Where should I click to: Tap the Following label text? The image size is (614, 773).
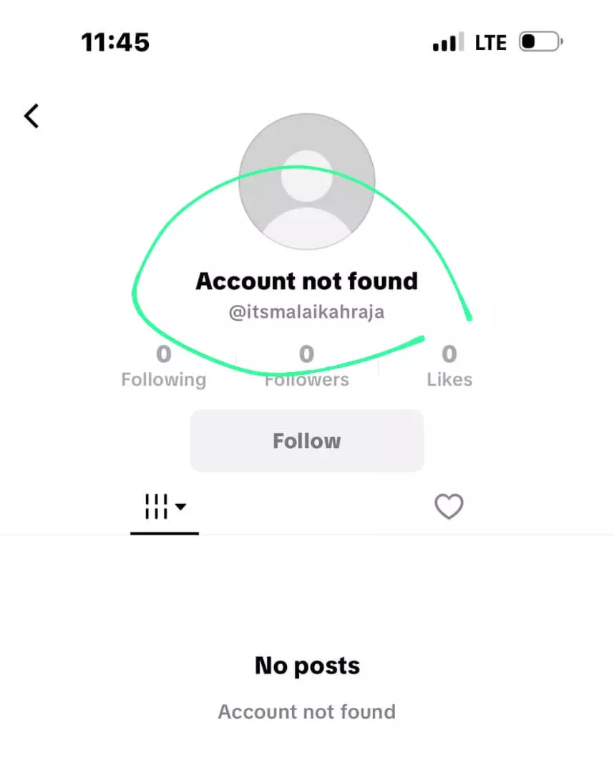(x=164, y=379)
